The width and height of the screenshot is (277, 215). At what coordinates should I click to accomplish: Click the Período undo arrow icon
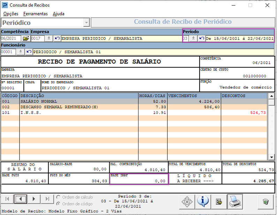tap(202, 38)
